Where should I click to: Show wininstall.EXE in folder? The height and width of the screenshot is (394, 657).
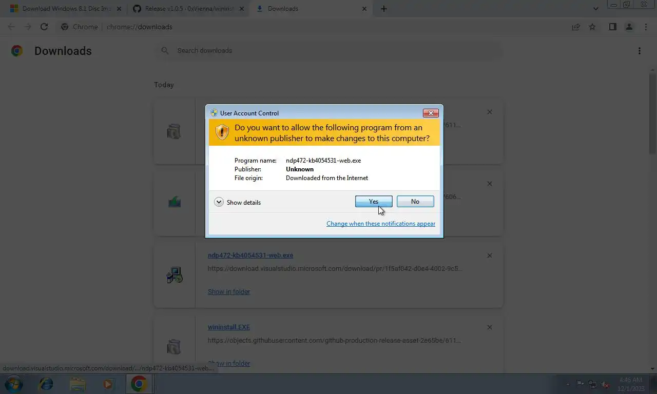[229, 363]
